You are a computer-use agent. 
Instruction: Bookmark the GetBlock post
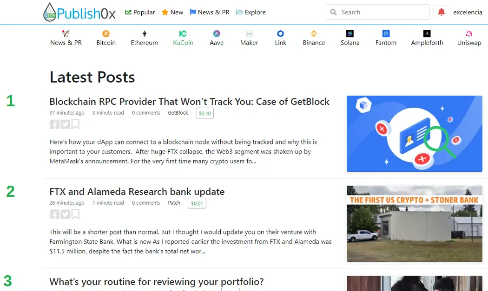coord(75,124)
